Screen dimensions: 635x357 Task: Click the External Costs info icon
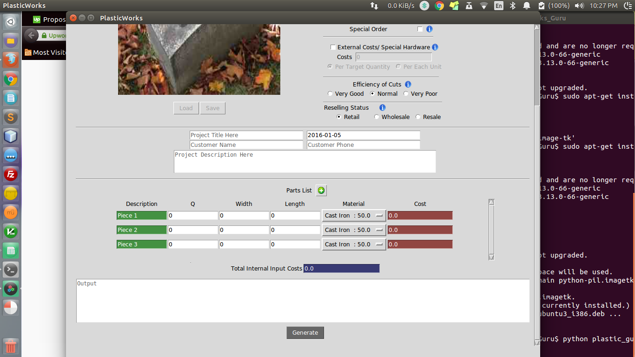tap(435, 47)
